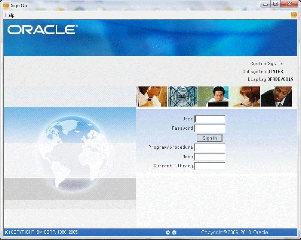Click the System Sys ID text

click(266, 64)
